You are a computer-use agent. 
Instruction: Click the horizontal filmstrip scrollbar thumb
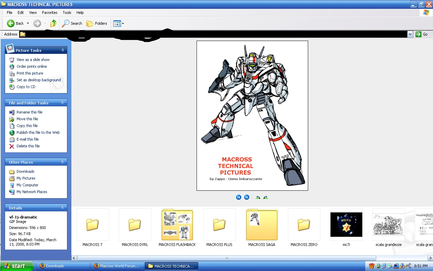[x=227, y=258]
